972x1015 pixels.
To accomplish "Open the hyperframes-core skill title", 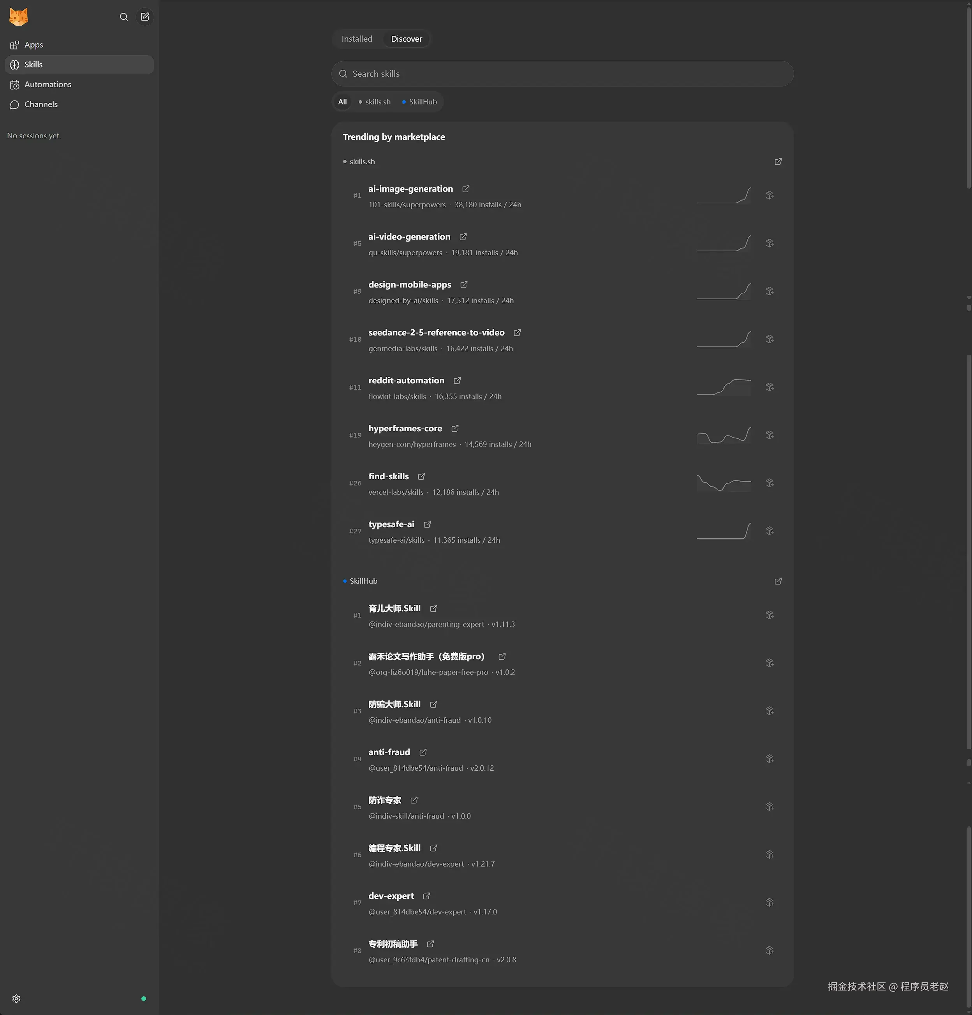I will click(x=405, y=428).
